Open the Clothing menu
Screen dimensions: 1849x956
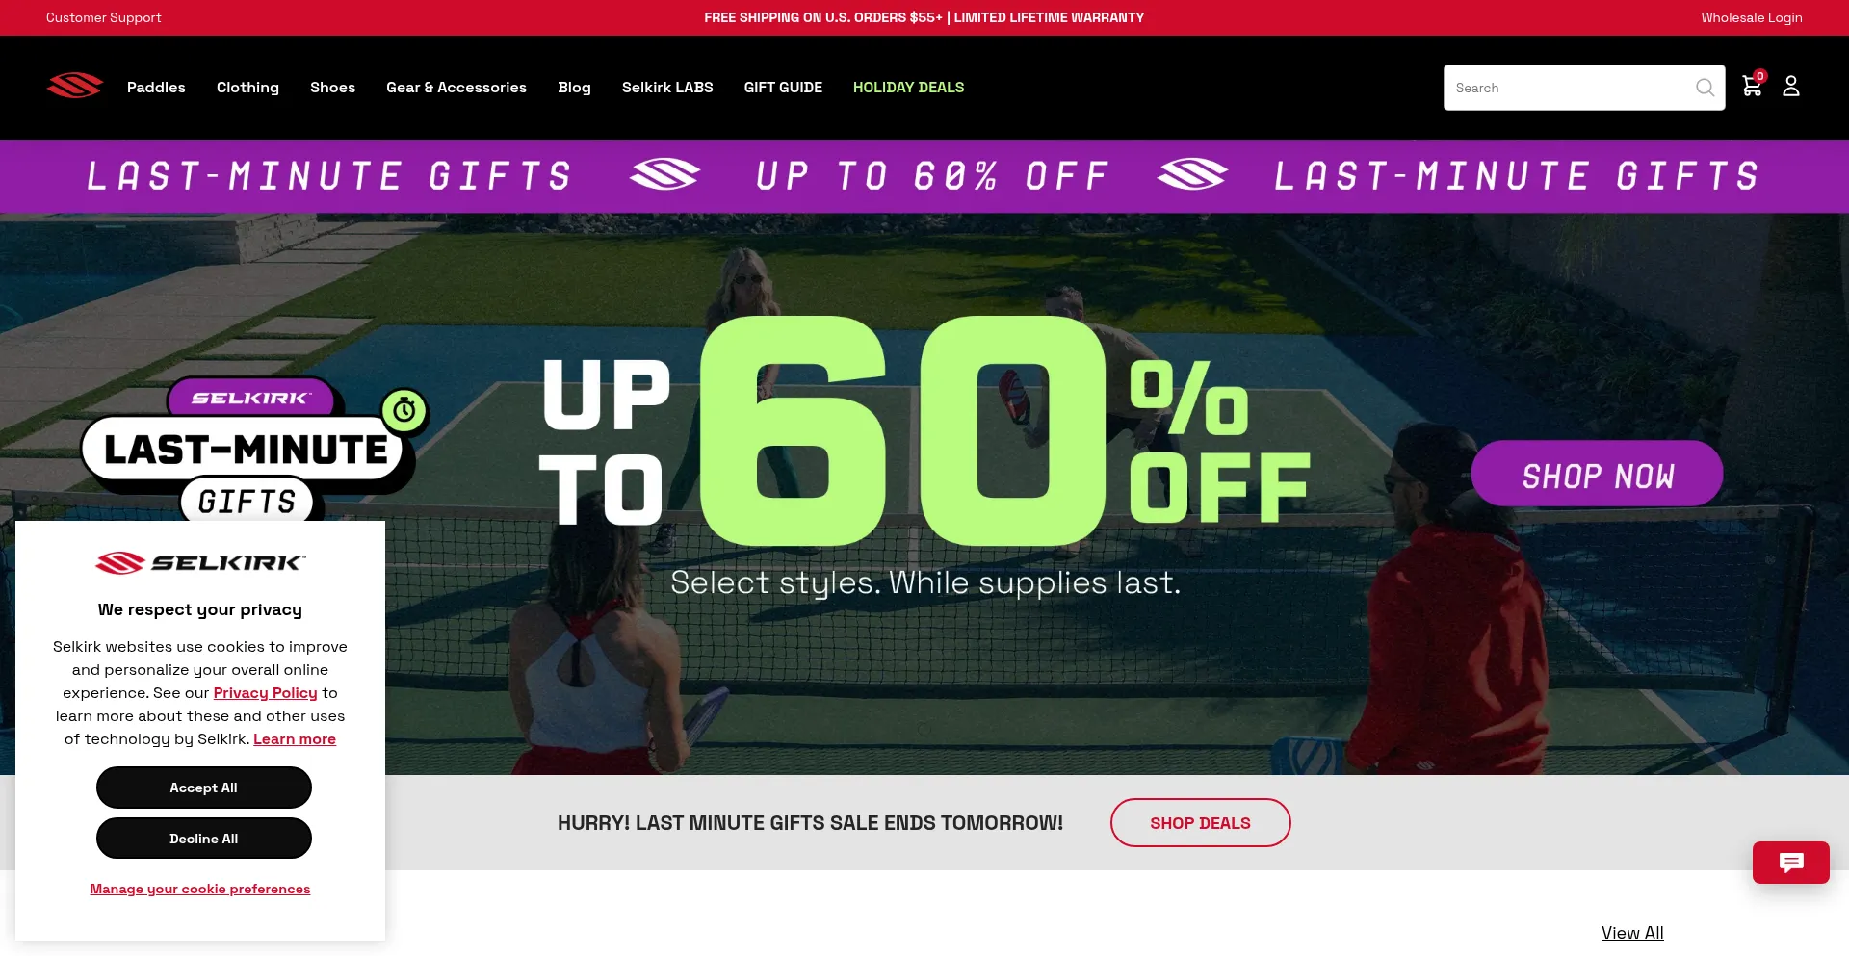coord(247,88)
